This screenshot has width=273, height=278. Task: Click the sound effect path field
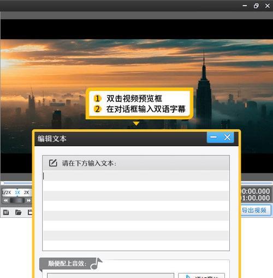(x=110, y=275)
